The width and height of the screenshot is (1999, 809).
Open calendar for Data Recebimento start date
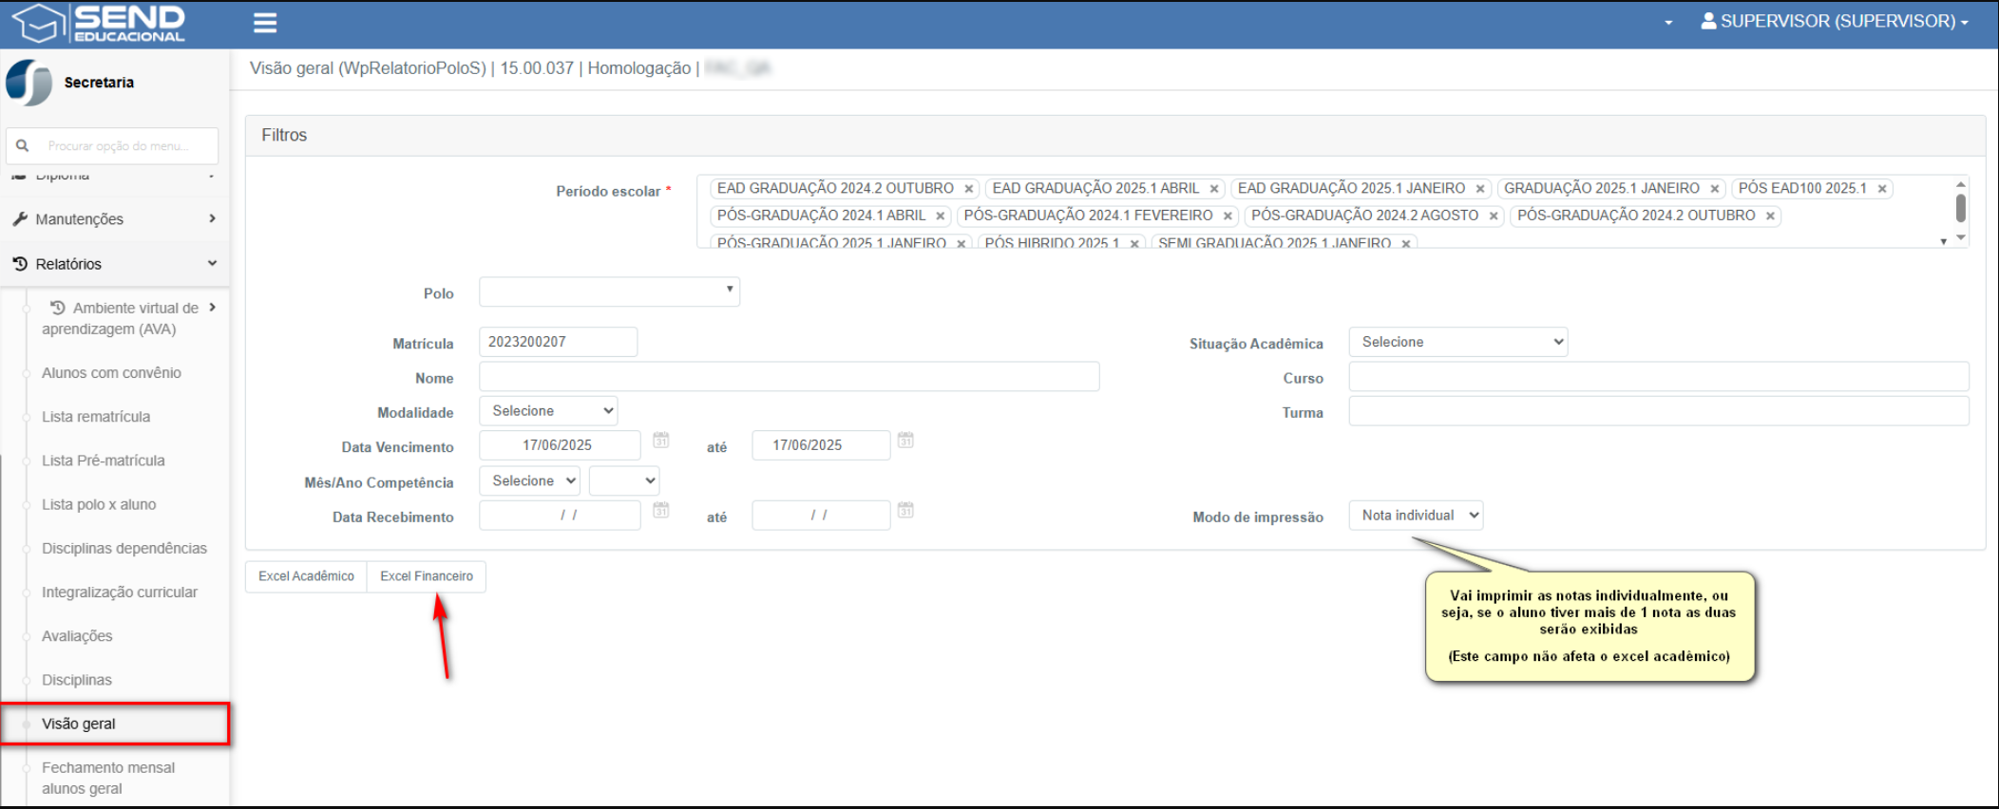[x=661, y=511]
